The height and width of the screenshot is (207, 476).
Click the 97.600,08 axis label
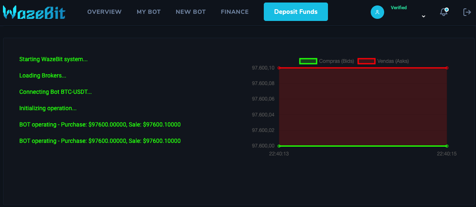click(x=263, y=83)
